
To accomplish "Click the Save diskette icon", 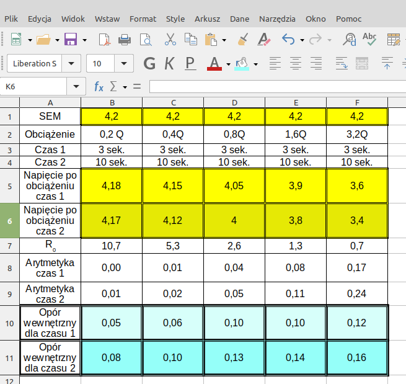I will tap(71, 40).
